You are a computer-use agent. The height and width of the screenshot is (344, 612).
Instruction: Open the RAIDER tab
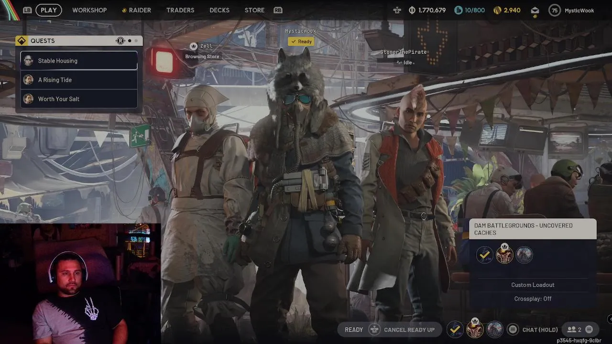136,10
